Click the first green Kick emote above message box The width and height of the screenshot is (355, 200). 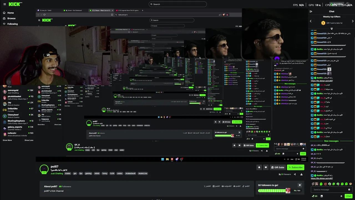[321, 184]
